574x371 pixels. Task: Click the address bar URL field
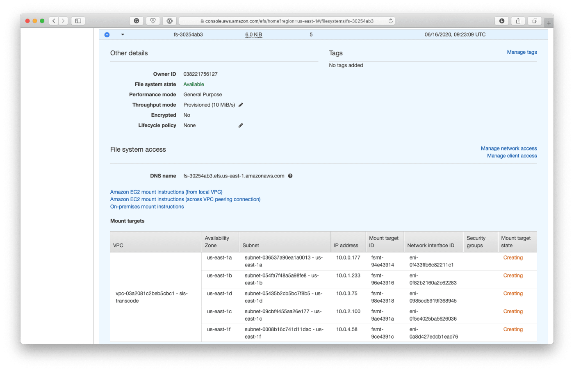coord(287,21)
